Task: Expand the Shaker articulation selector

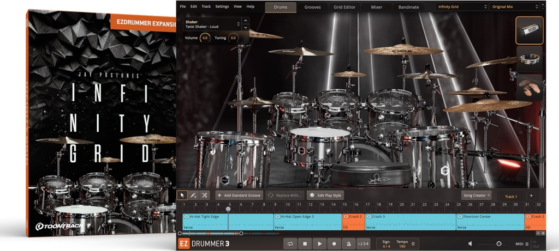Action: (238, 24)
